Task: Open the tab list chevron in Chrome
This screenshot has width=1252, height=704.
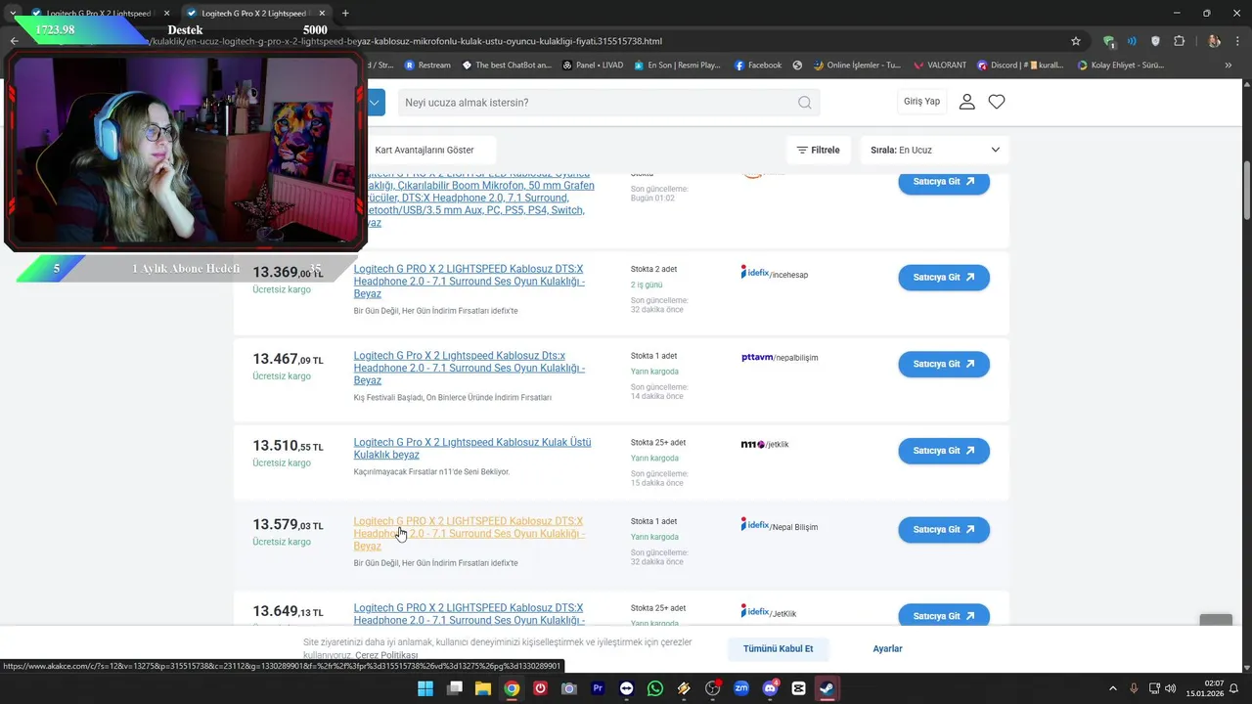Action: 13,13
